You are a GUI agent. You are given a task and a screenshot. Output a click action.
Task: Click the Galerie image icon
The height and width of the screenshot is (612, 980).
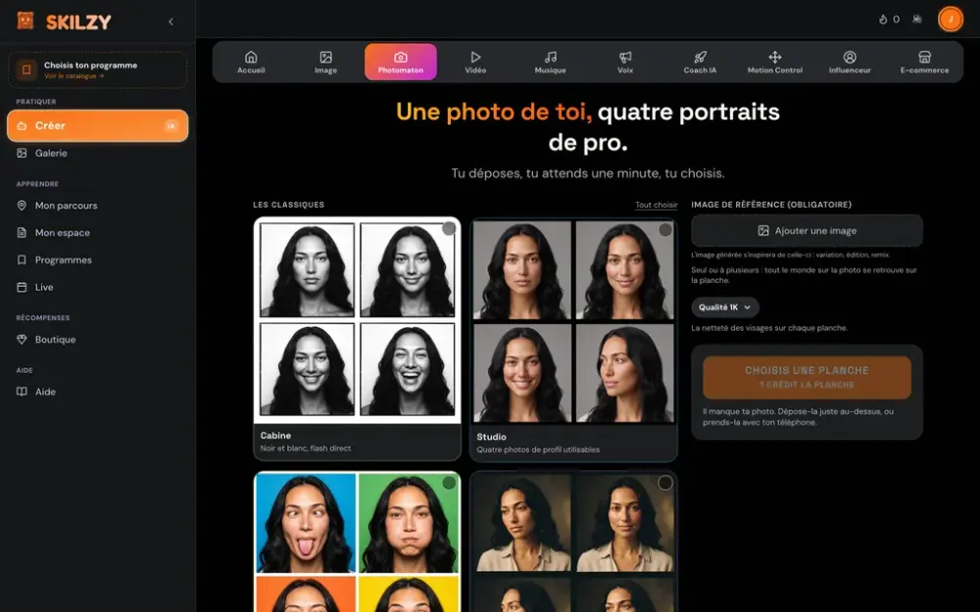coord(22,153)
